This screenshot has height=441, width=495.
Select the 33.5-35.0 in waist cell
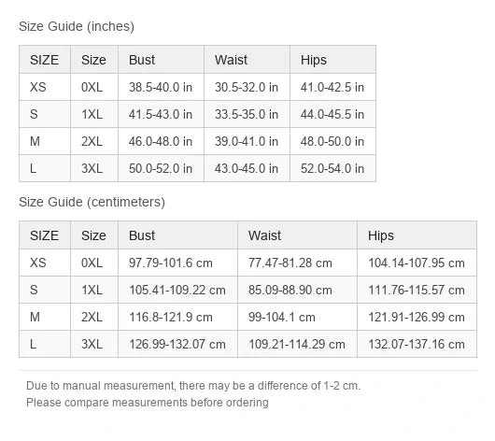247,114
